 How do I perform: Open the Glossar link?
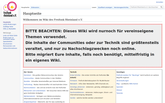click(x=119, y=90)
